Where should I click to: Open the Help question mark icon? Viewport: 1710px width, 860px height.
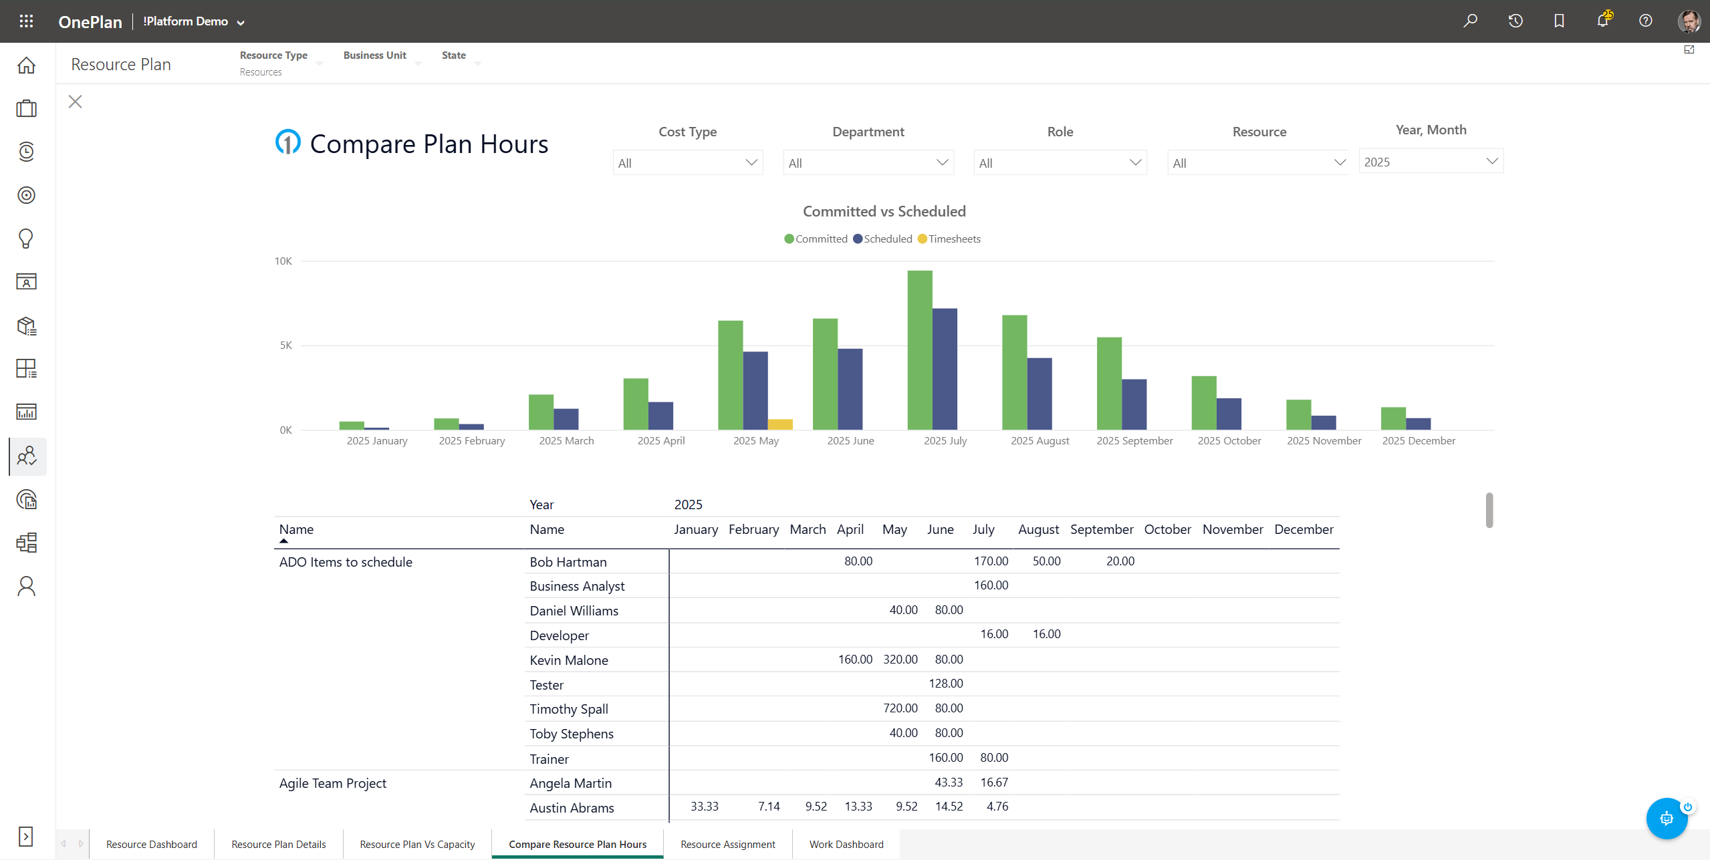tap(1645, 21)
